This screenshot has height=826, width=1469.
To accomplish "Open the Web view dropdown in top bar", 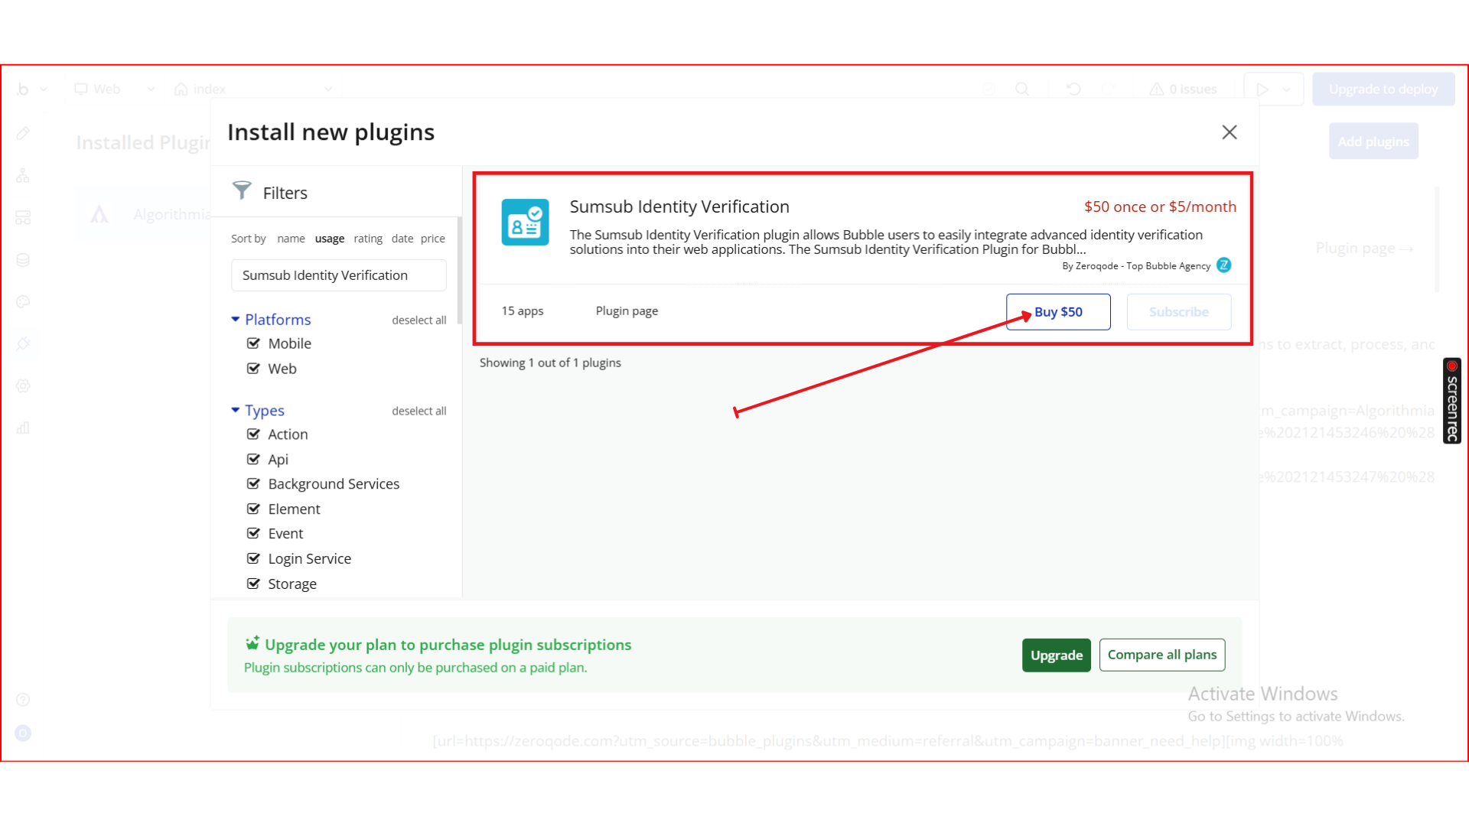I will coord(115,89).
